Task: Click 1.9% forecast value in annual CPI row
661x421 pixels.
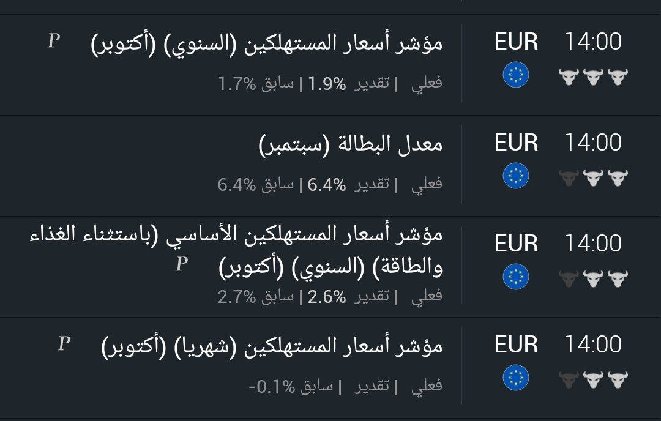Action: [x=327, y=84]
